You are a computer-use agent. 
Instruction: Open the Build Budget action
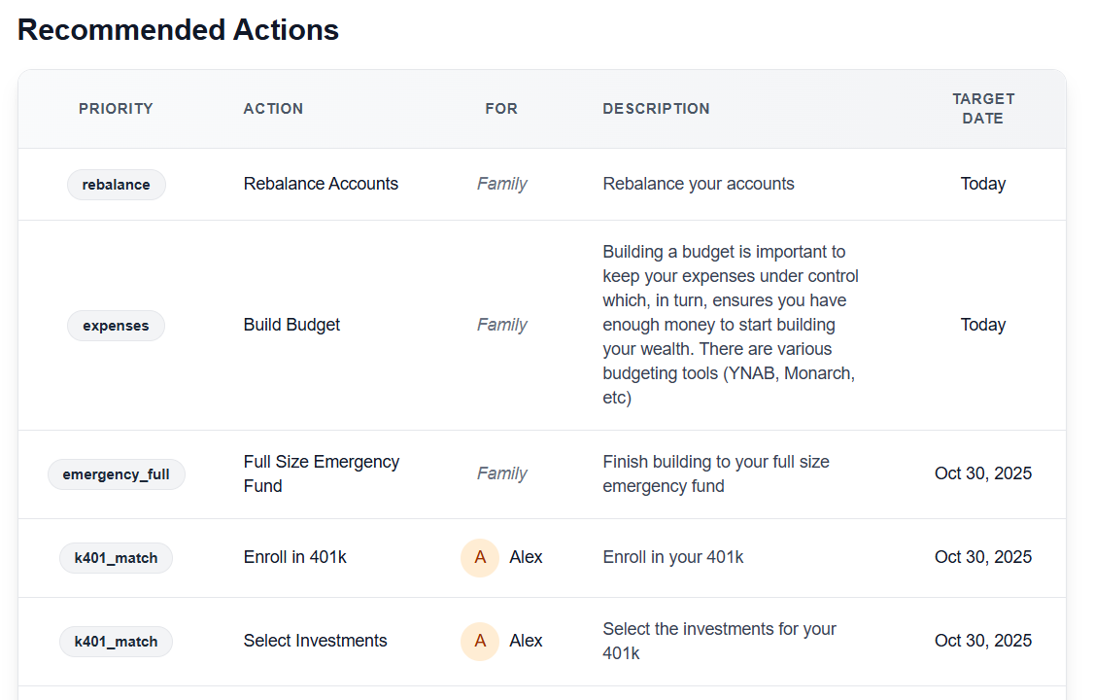[291, 325]
